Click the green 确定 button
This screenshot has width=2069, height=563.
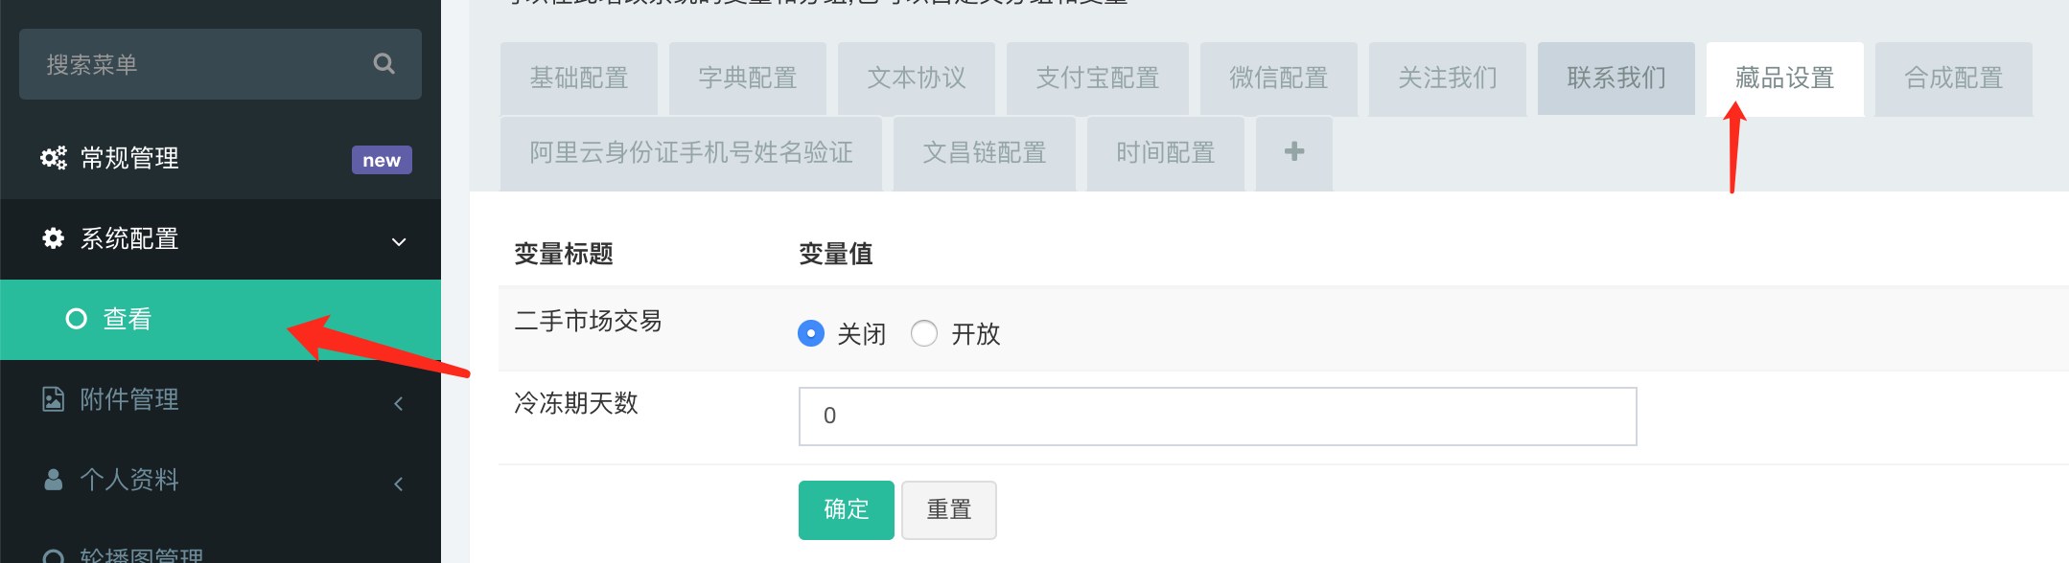click(846, 509)
